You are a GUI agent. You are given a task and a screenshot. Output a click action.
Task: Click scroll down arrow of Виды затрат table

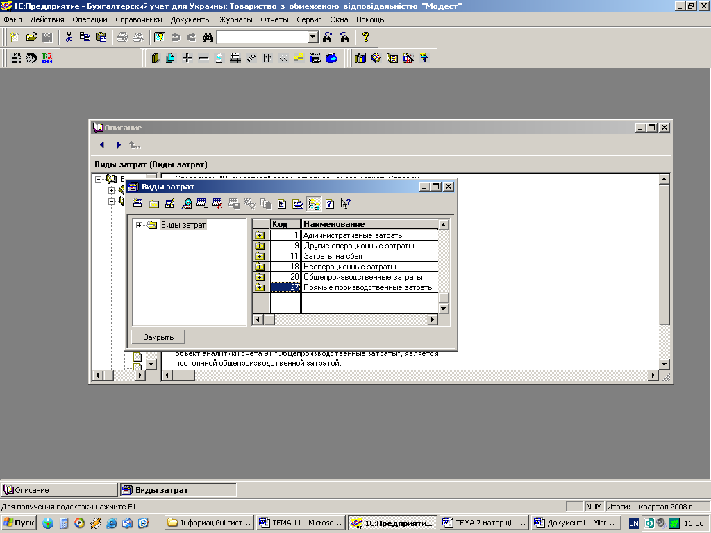[x=444, y=309]
